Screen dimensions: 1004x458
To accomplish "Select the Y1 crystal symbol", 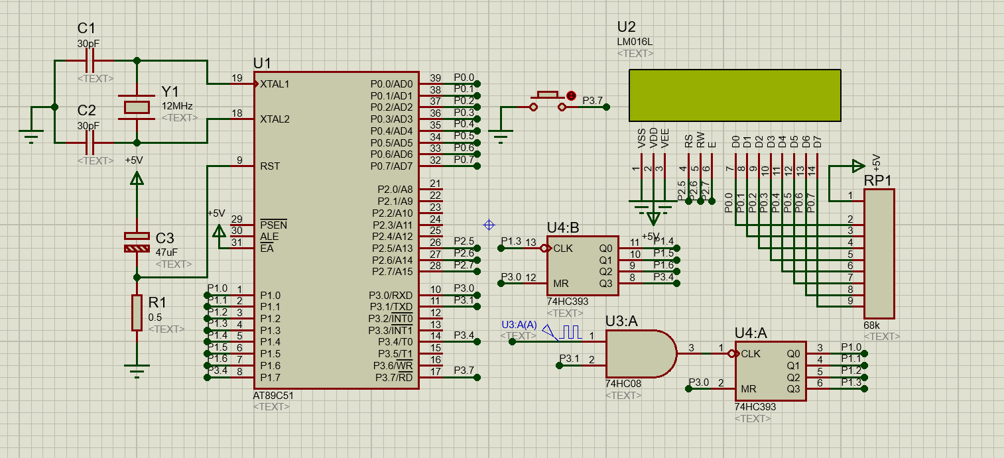I will point(137,107).
